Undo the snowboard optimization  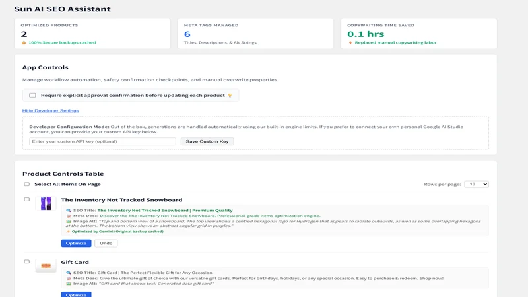click(x=106, y=243)
